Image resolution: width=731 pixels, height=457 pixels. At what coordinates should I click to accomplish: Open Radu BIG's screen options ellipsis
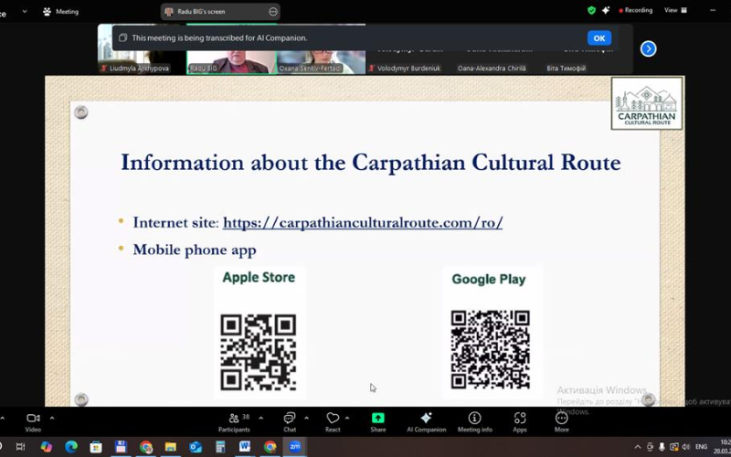click(273, 12)
